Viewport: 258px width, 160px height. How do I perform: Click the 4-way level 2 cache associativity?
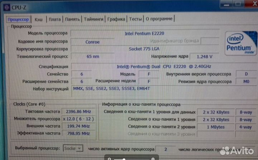click(x=246, y=127)
